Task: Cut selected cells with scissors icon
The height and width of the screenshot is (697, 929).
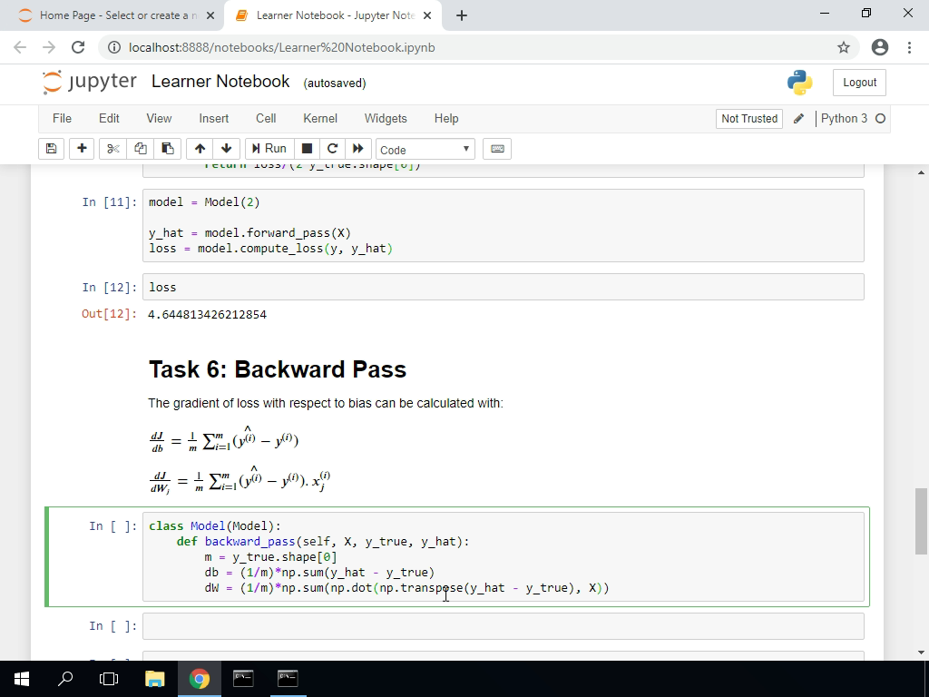Action: click(x=112, y=149)
